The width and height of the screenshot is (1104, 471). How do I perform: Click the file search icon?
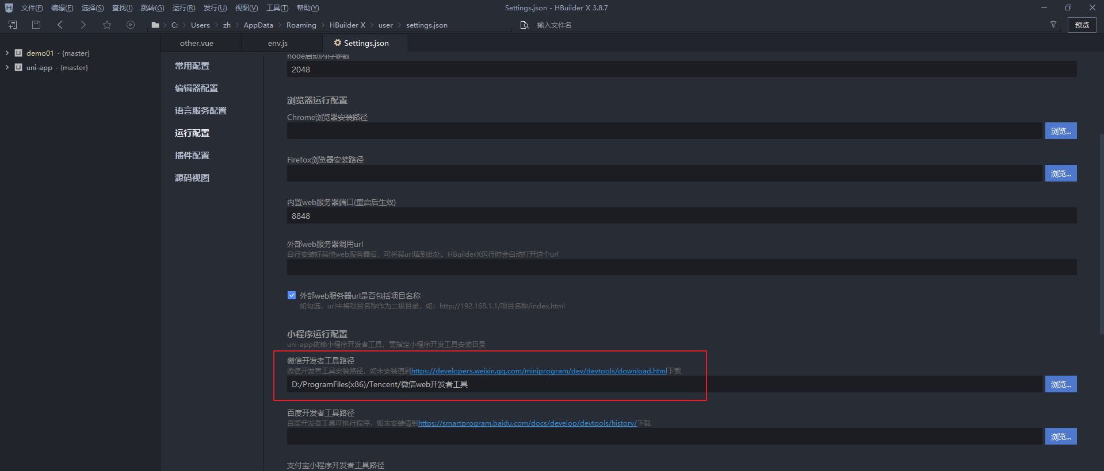click(x=524, y=25)
